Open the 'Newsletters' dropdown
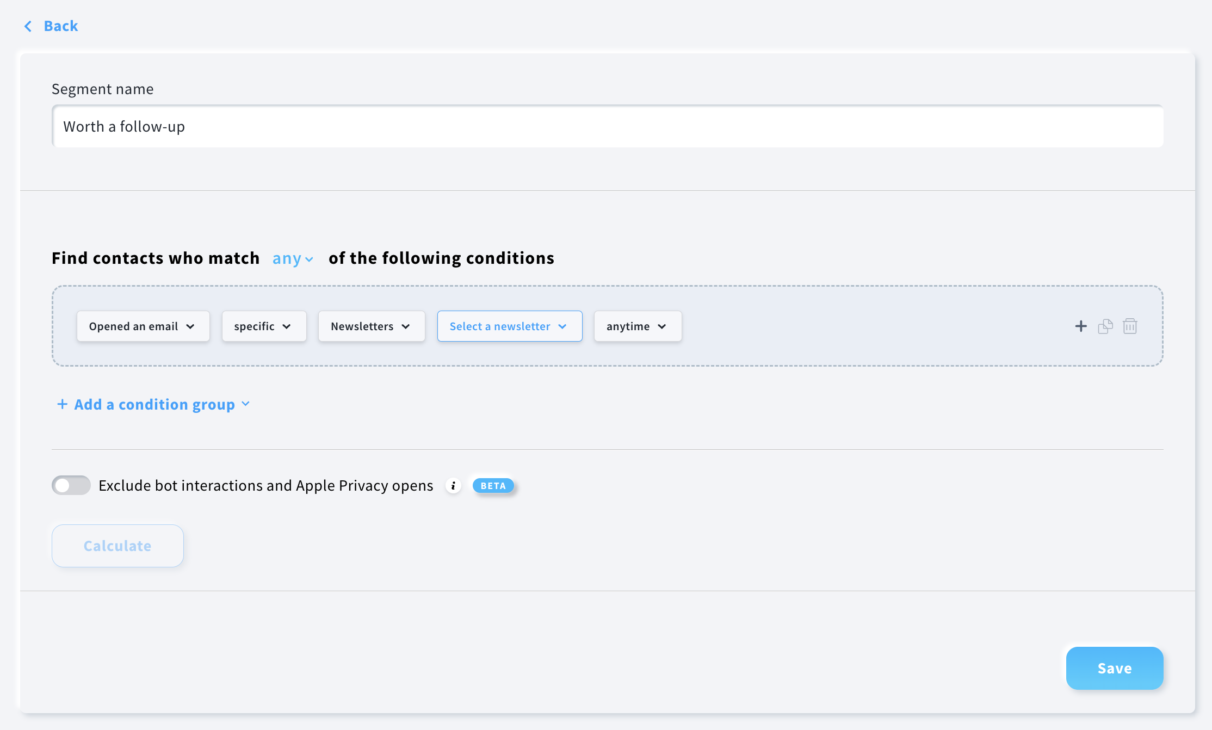1212x730 pixels. coord(371,326)
